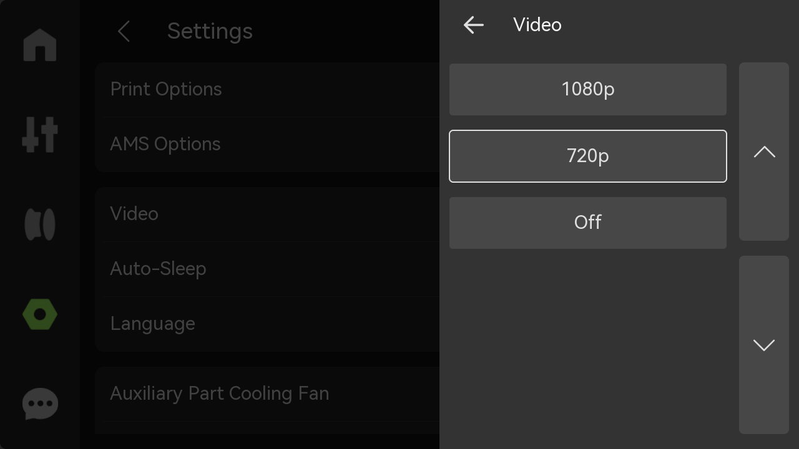
Task: Open the Controls sliders icon in sidebar
Action: pyautogui.click(x=40, y=134)
